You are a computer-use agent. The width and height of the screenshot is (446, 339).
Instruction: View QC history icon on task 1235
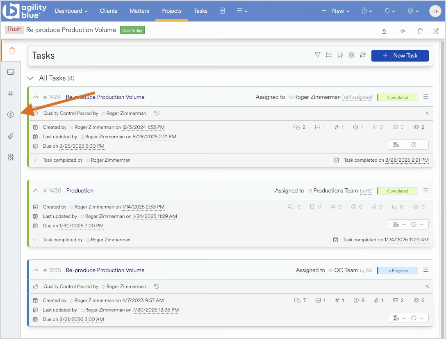(157, 286)
